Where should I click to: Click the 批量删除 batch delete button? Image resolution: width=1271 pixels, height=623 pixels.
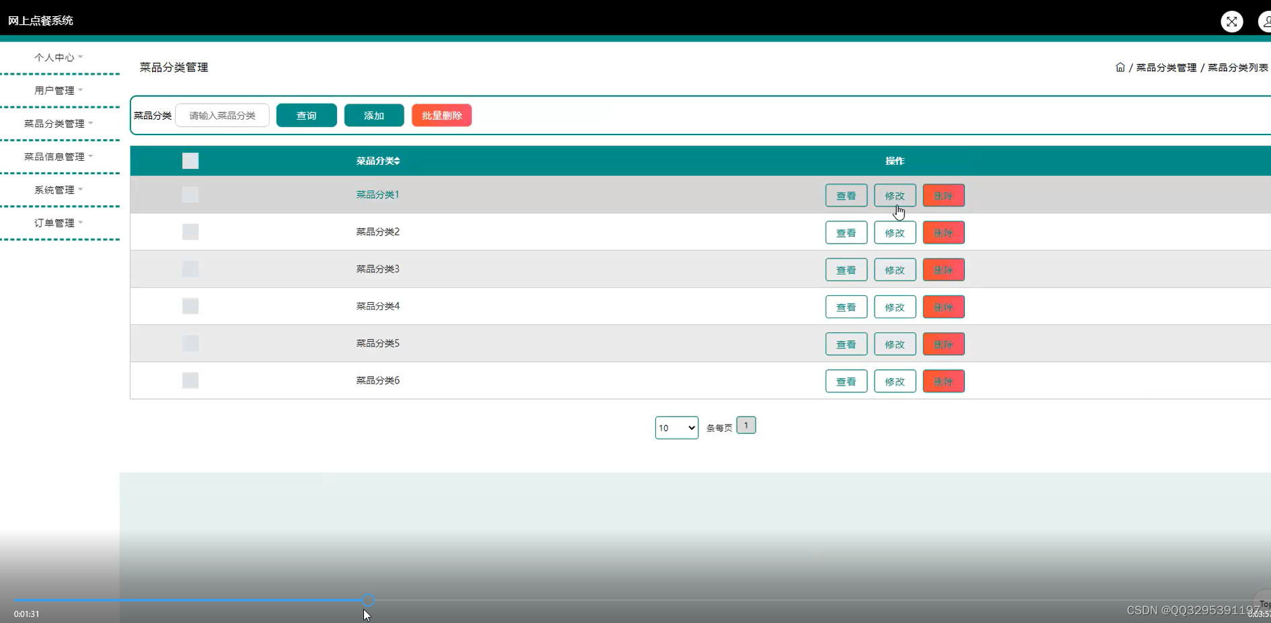pyautogui.click(x=441, y=116)
